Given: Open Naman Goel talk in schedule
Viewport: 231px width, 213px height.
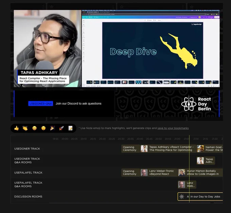Looking at the screenshot, I should tap(210, 149).
